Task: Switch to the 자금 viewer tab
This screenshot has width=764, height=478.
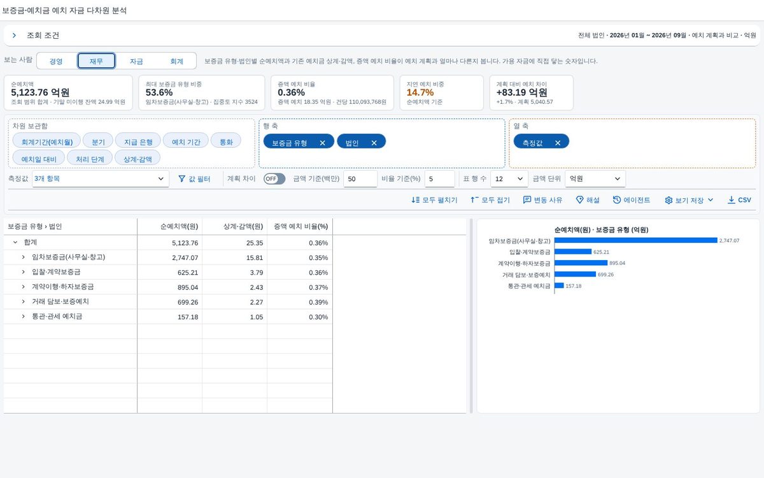Action: point(136,61)
